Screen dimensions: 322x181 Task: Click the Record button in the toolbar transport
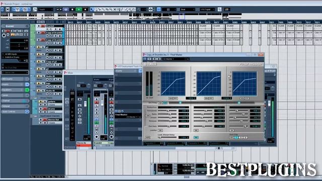(x=85, y=10)
